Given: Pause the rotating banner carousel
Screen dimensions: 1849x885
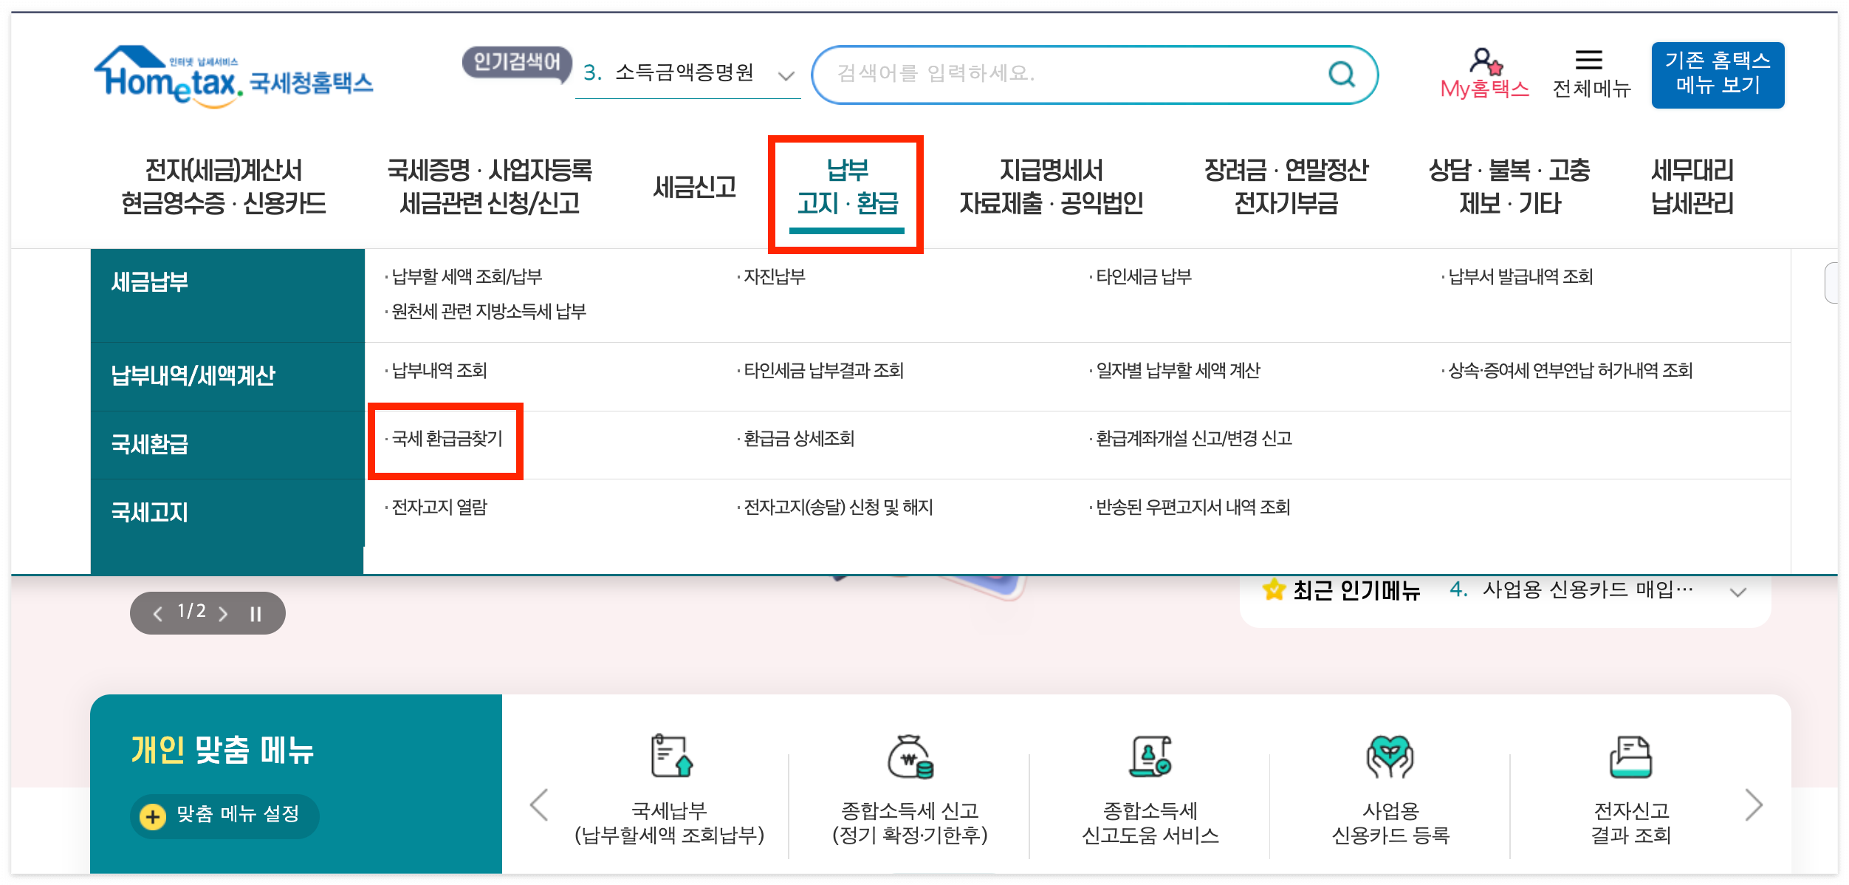Looking at the screenshot, I should point(256,612).
